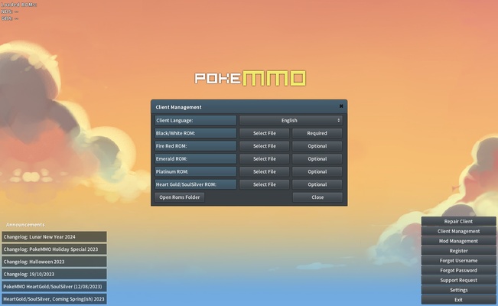Select File for Heart Gold/SoulSilver ROM
The image size is (498, 306).
pos(264,184)
